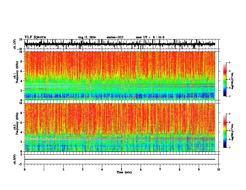
Task: Click the '-3' value on ch.2 colorbar
Action: click(229, 114)
